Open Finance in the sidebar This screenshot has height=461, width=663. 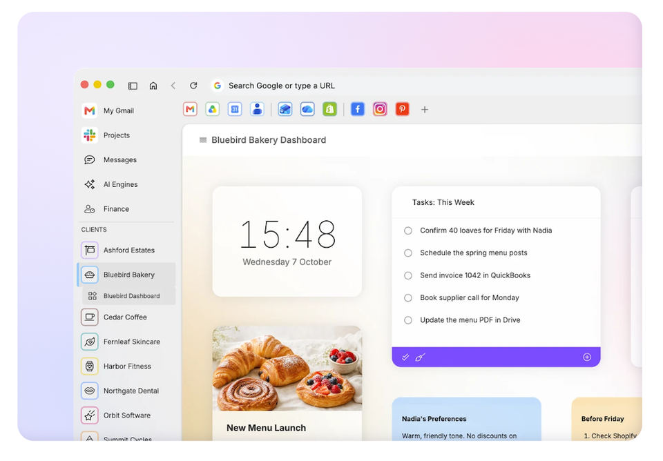click(x=127, y=208)
